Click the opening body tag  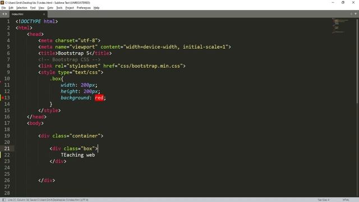[35, 123]
